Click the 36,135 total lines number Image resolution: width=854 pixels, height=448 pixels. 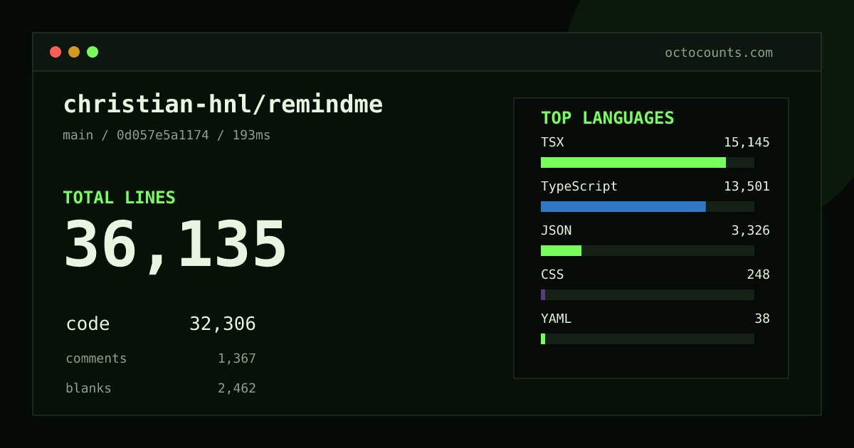coord(175,245)
